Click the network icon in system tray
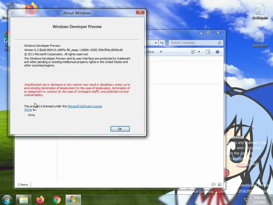 pos(246,200)
